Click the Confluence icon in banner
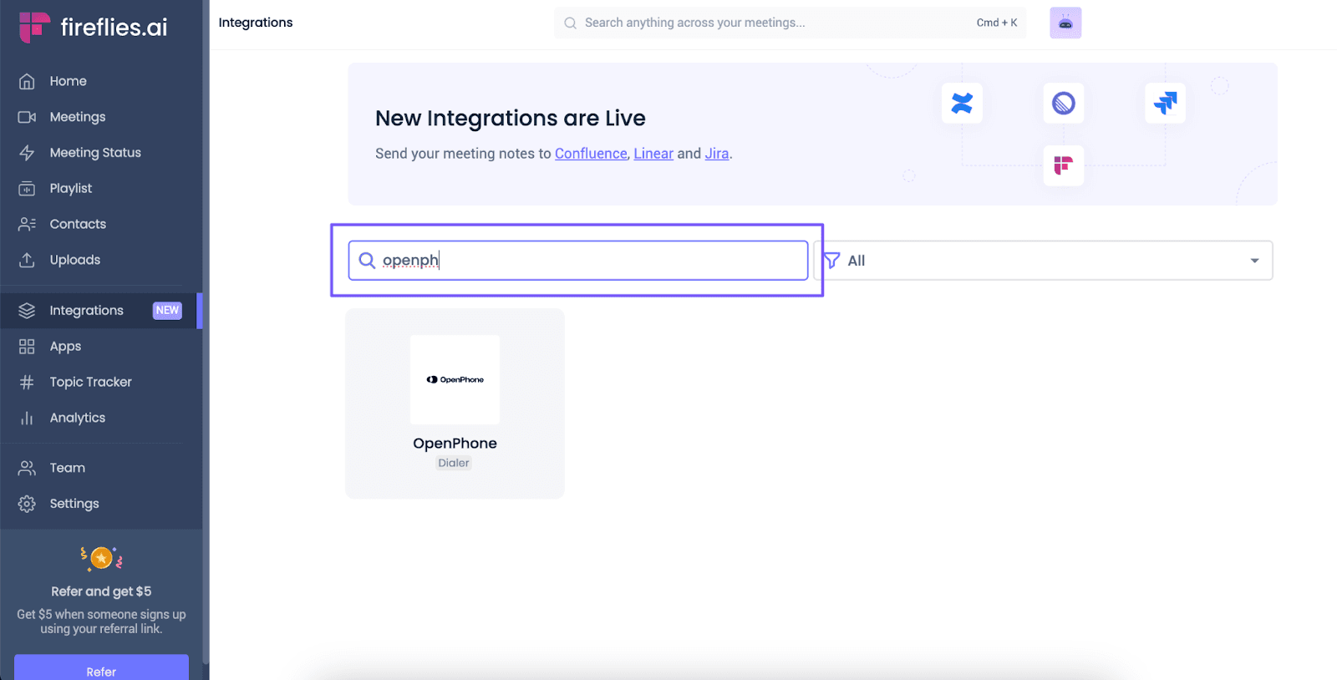1337x680 pixels. pos(962,103)
